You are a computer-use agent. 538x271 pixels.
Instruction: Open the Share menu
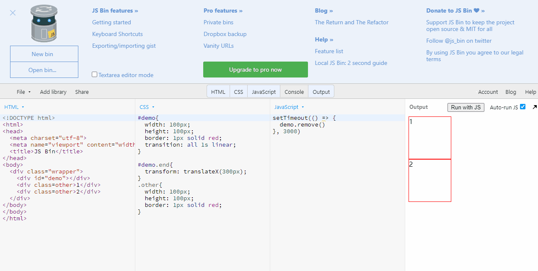tap(82, 92)
